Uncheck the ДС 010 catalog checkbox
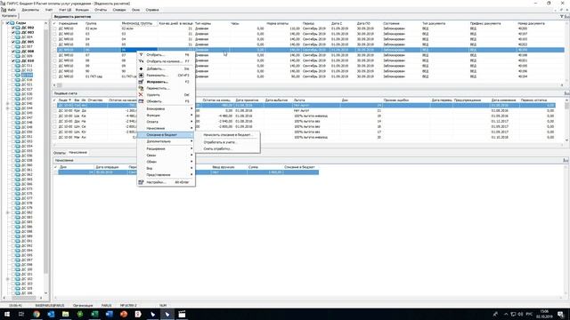Viewport: 570px width, 320px height. point(13,60)
